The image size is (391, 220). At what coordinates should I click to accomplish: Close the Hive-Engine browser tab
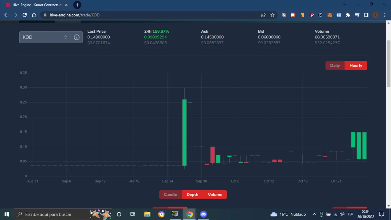[66, 5]
